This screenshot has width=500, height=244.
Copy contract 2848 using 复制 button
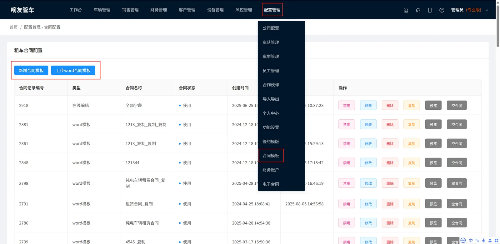pos(412,163)
